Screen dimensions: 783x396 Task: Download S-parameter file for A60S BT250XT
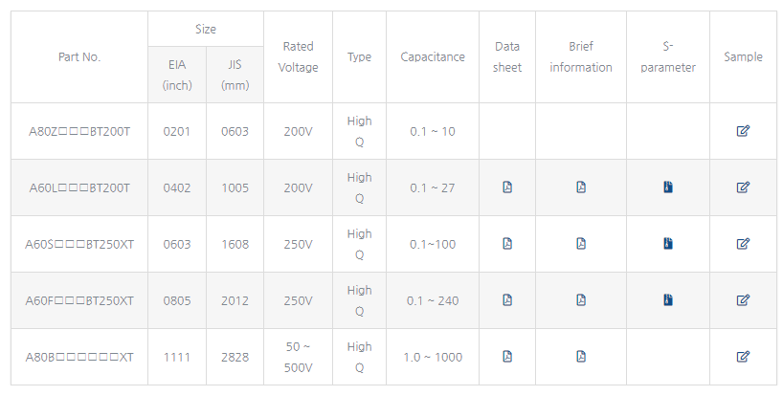coord(668,243)
